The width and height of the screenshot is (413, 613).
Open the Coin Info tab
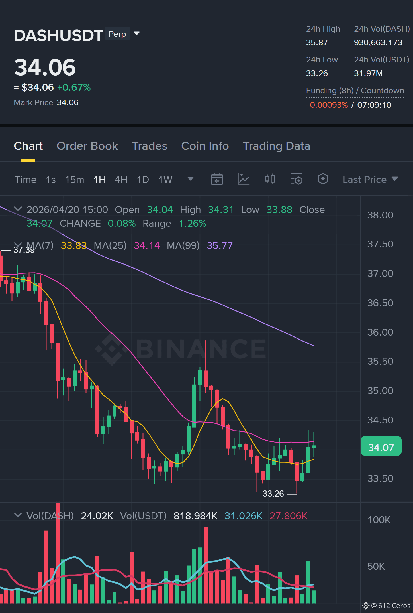205,146
